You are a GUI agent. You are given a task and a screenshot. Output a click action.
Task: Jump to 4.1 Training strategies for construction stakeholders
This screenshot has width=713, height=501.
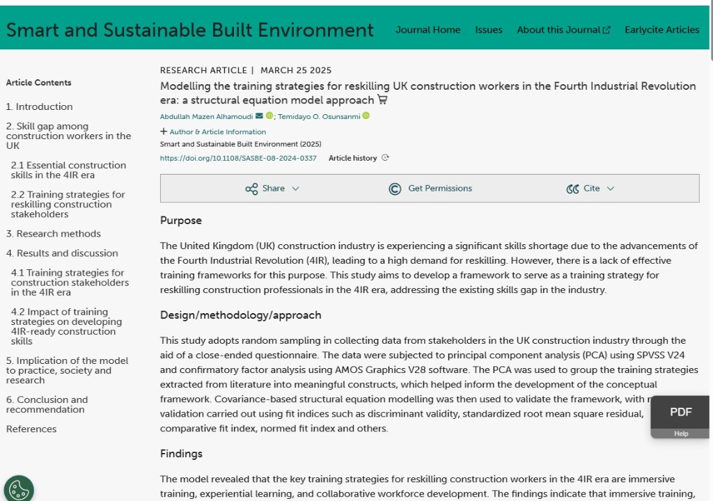[x=70, y=283]
